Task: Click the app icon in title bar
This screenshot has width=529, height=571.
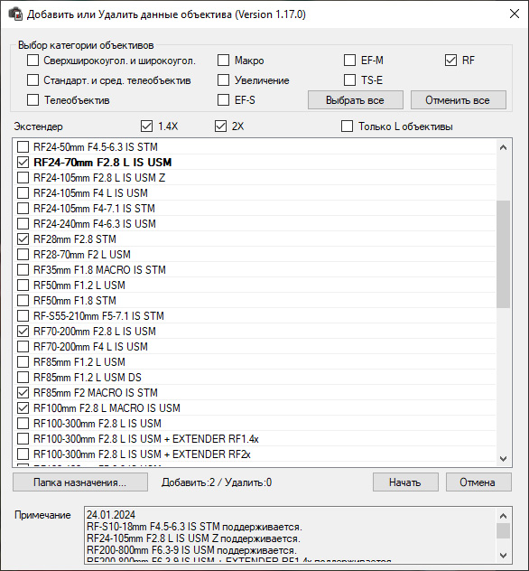Action: (x=15, y=14)
